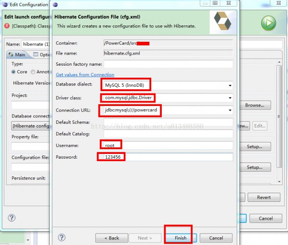Close the Hibernate wizard window

[228, 3]
